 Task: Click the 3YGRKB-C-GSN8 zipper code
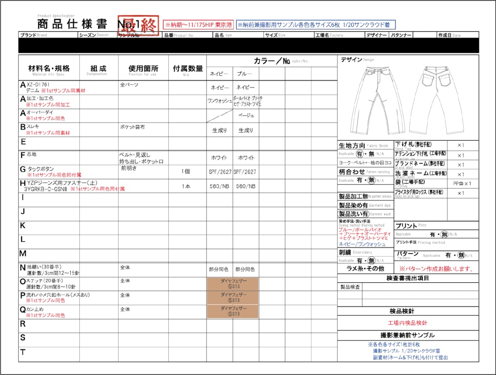[46, 189]
